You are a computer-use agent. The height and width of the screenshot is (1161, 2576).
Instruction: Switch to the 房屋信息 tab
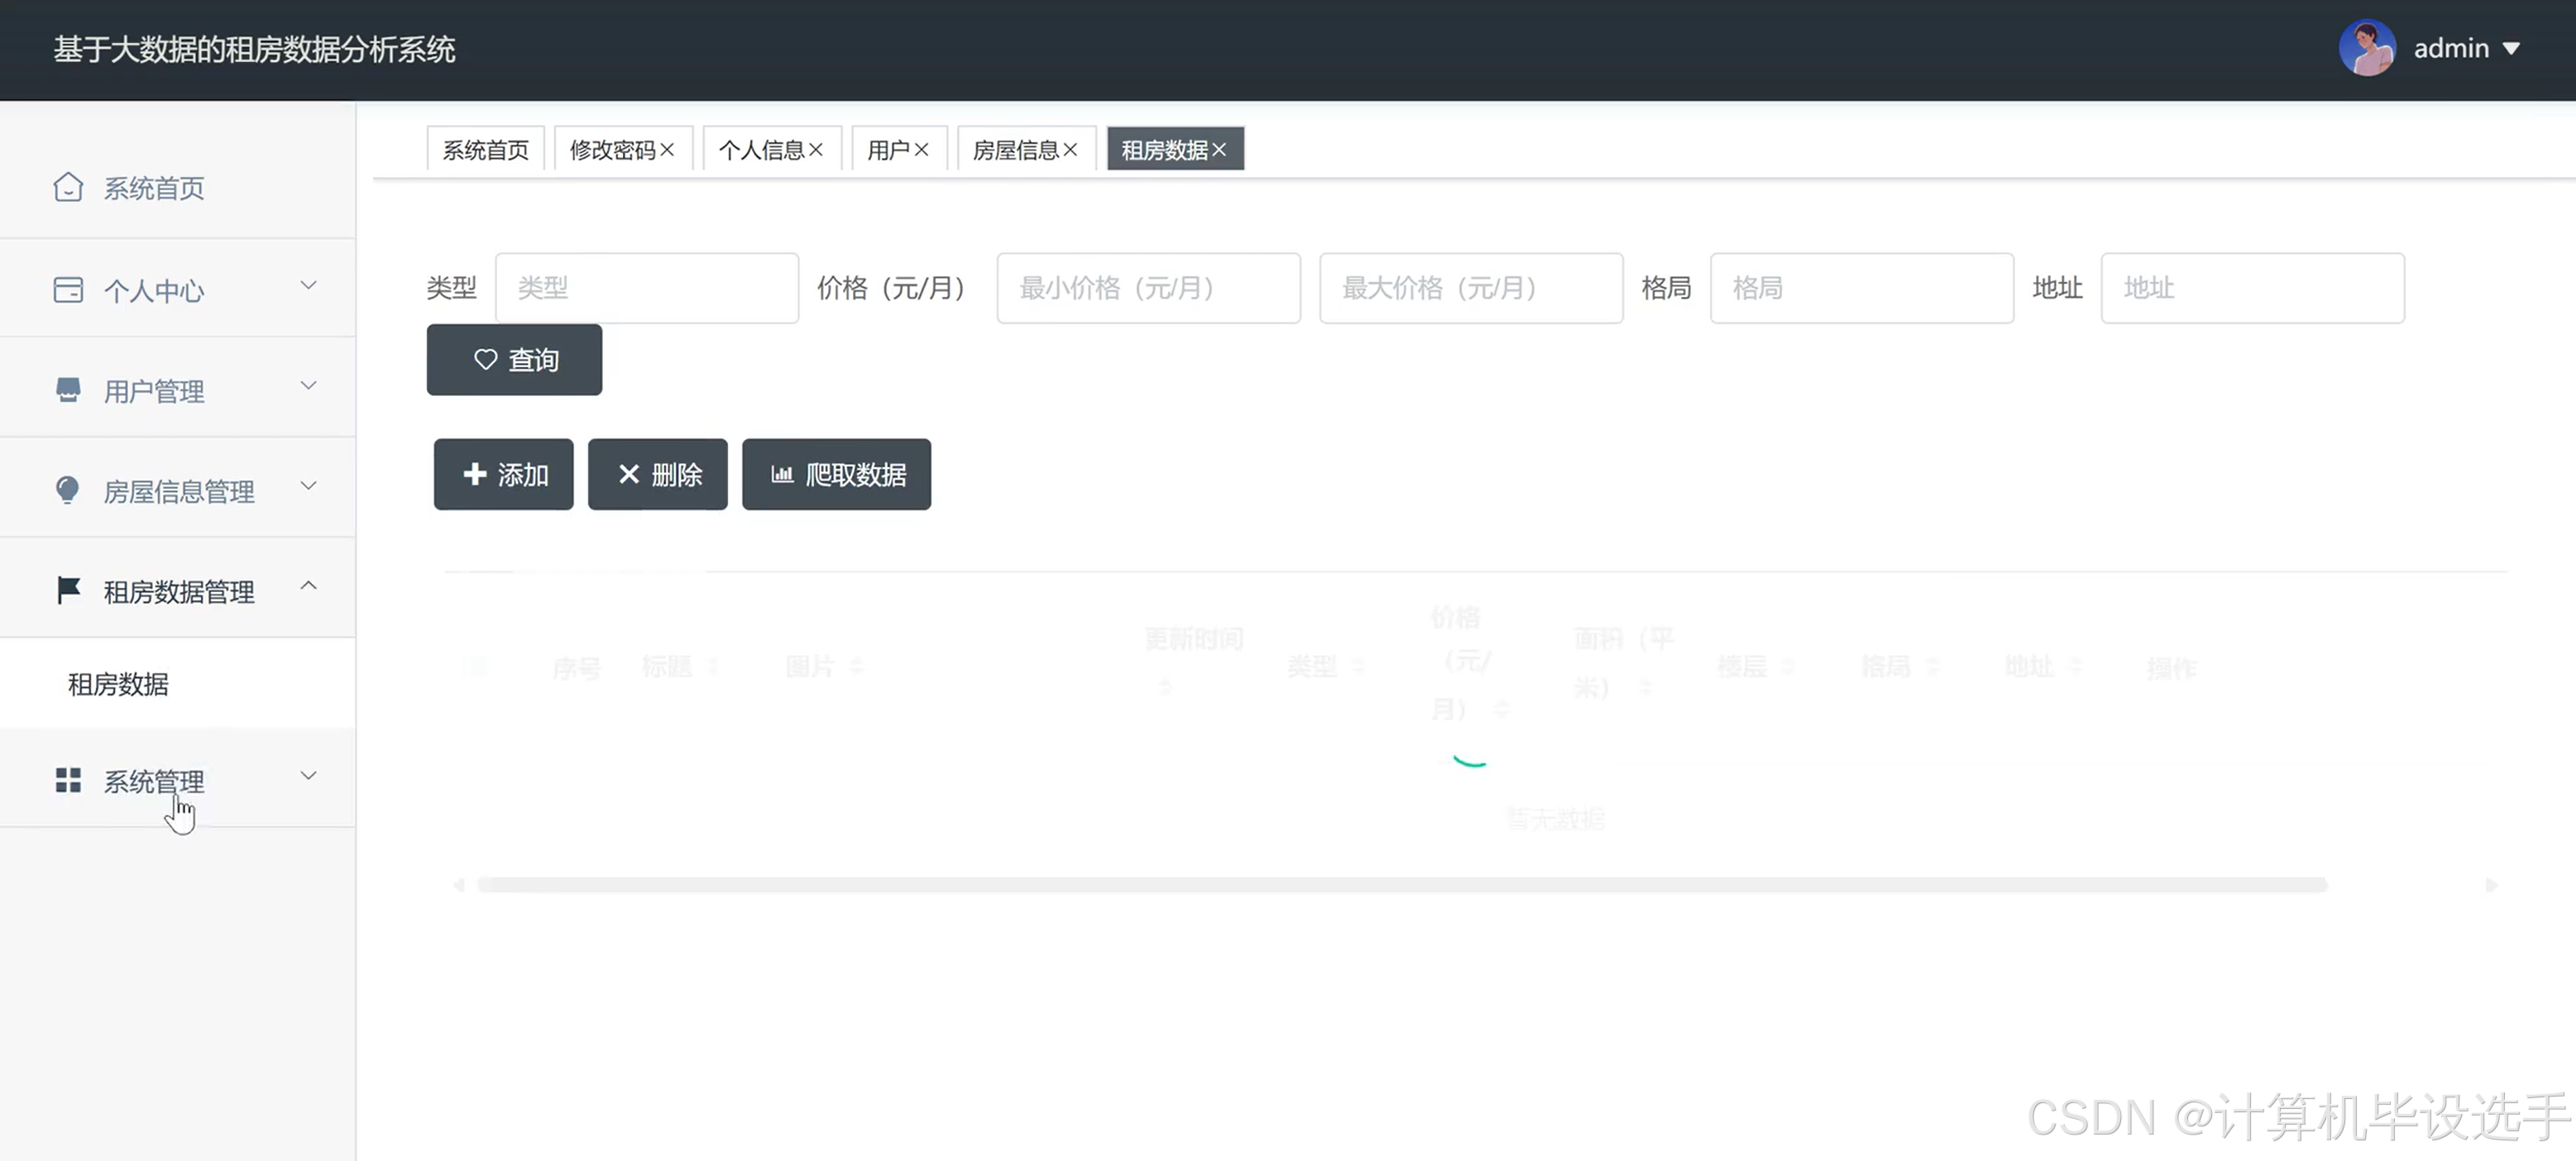[1015, 150]
